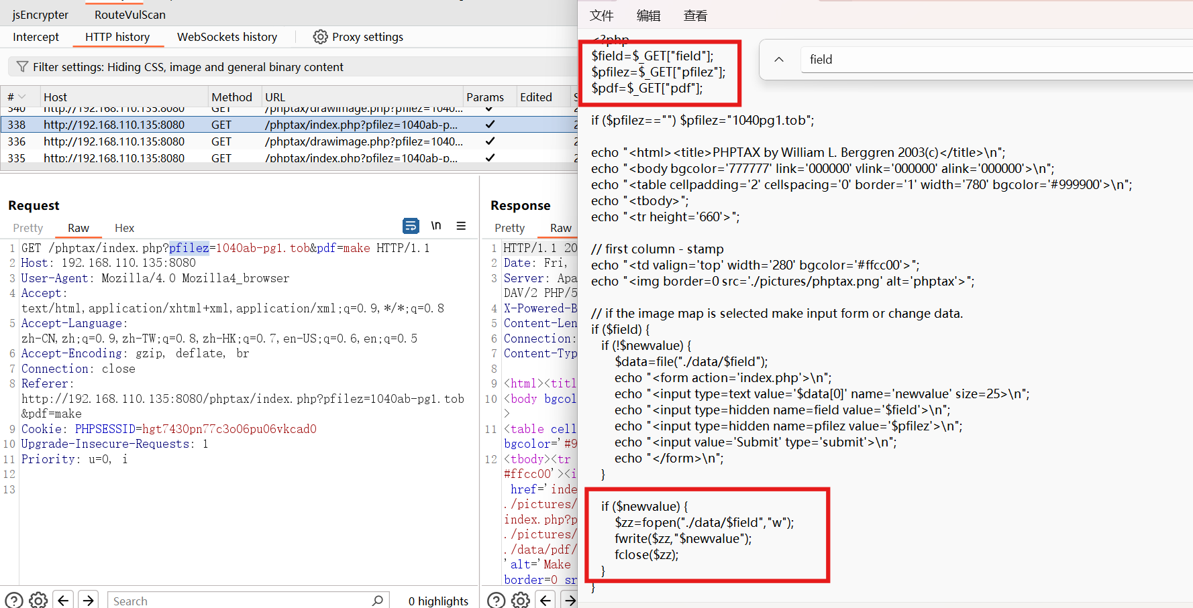Open the 文件 menu in Notepad

[x=601, y=15]
